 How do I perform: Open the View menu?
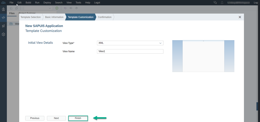[69, 3]
